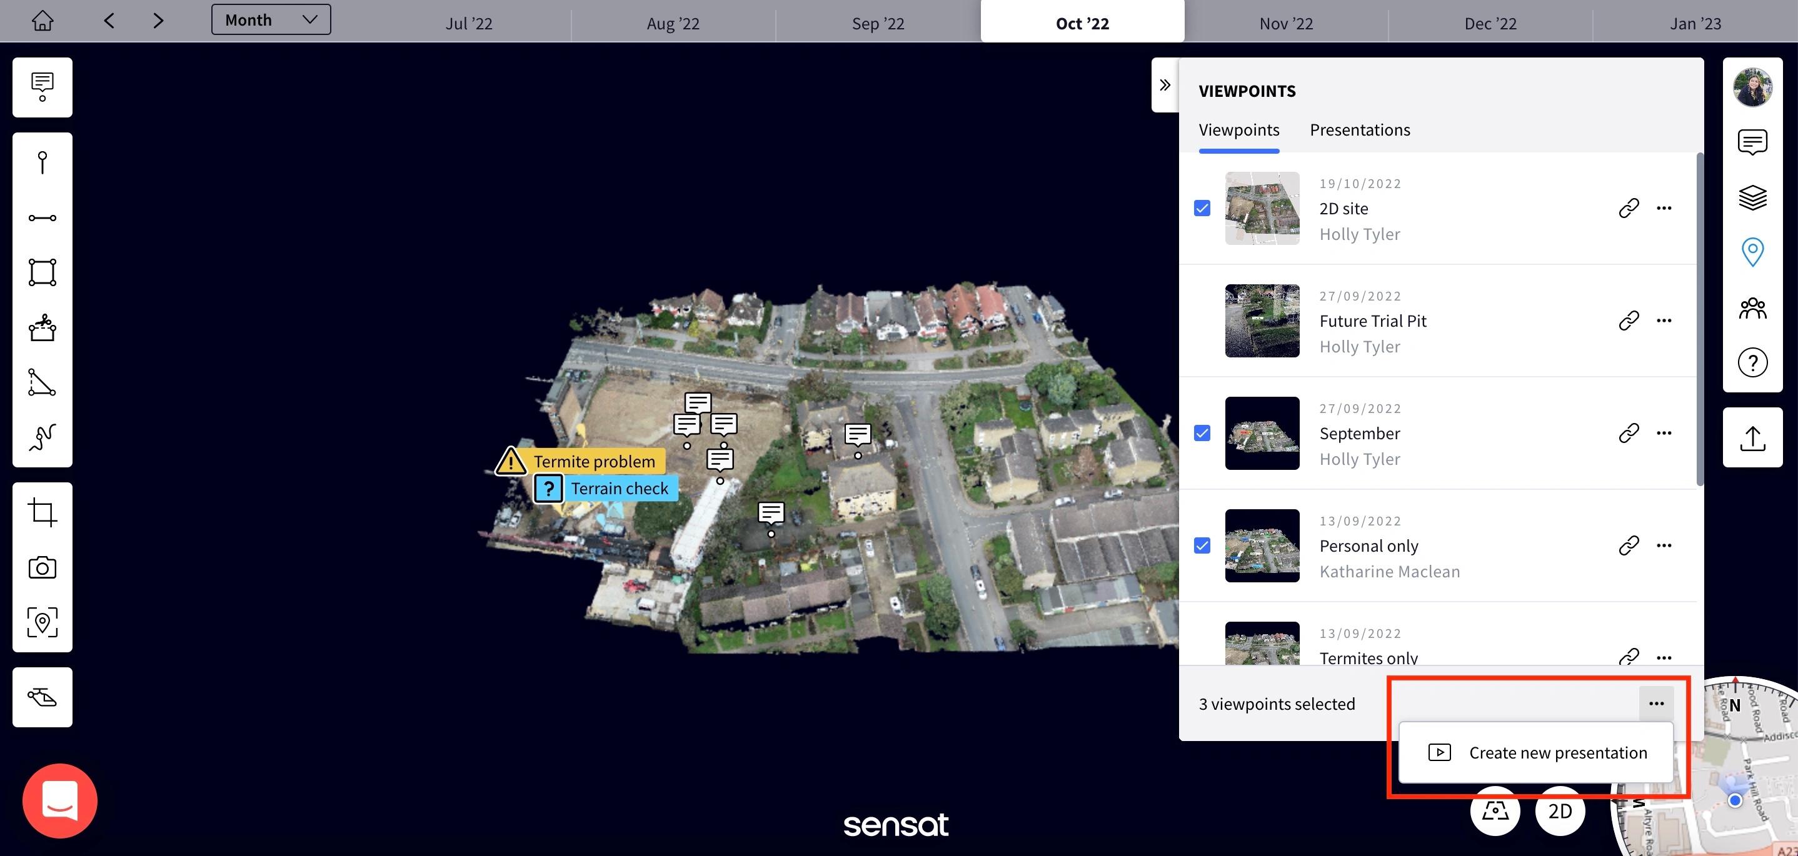Switch view to 2D mode
Screen dimensions: 1798x856
coord(1560,812)
